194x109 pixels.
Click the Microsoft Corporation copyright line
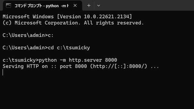(x=73, y=23)
